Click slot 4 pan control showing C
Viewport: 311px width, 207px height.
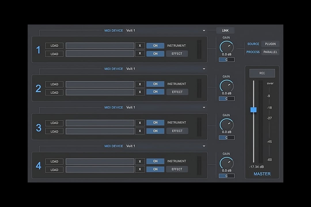(227, 176)
